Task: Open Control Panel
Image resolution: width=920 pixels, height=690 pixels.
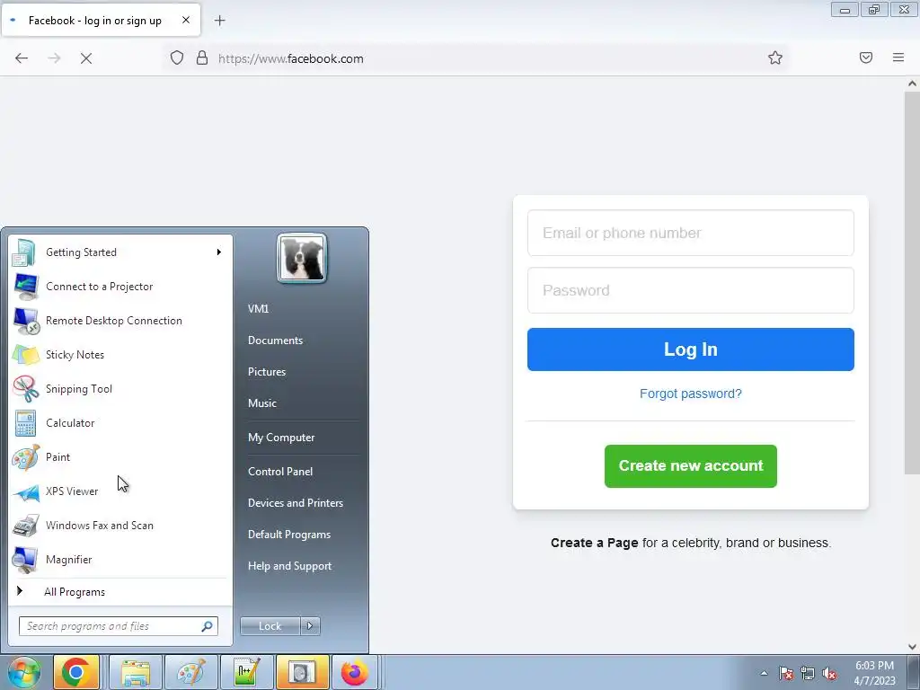Action: coord(280,472)
